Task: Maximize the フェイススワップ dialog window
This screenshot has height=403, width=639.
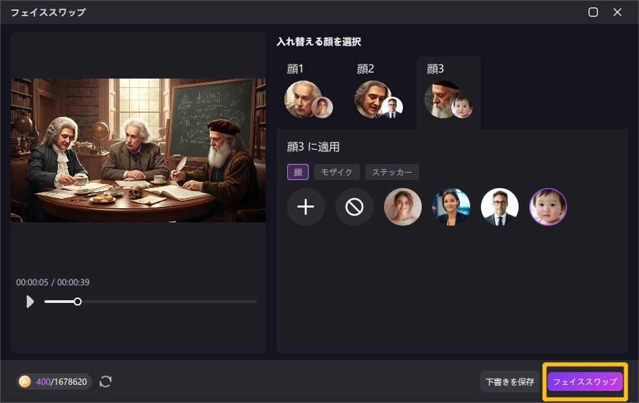Action: [x=593, y=12]
